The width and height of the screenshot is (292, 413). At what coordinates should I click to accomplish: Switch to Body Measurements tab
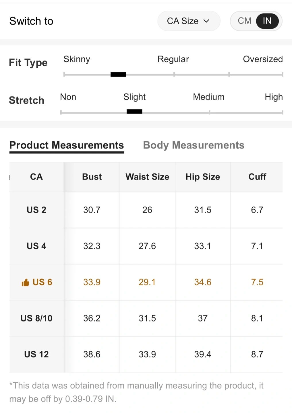194,145
